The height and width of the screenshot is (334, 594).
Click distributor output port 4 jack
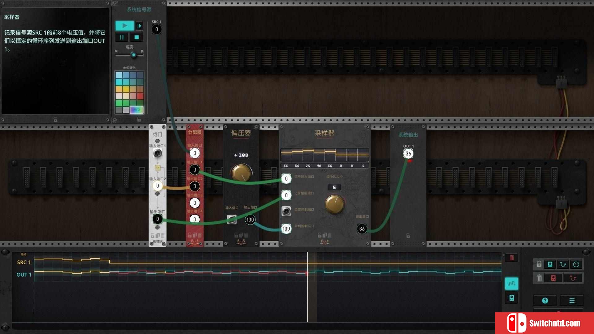click(x=195, y=219)
